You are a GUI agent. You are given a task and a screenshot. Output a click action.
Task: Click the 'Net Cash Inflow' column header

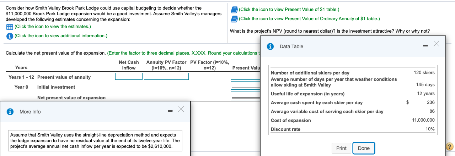pyautogui.click(x=129, y=65)
